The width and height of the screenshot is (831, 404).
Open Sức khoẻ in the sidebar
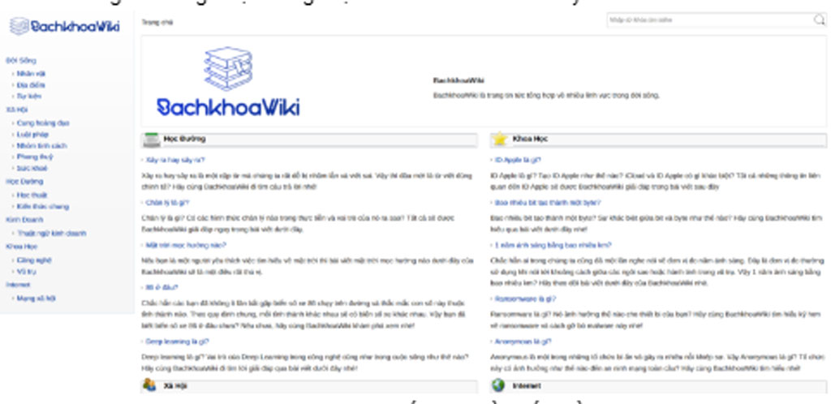pyautogui.click(x=32, y=169)
